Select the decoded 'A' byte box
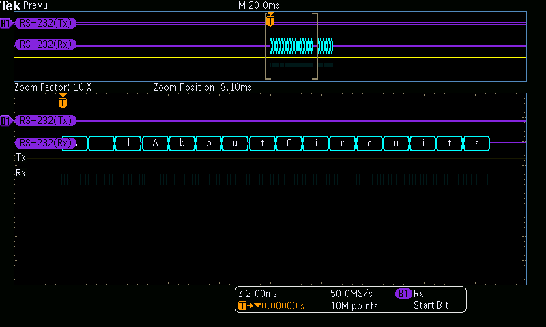This screenshot has height=327, width=546. [x=156, y=143]
